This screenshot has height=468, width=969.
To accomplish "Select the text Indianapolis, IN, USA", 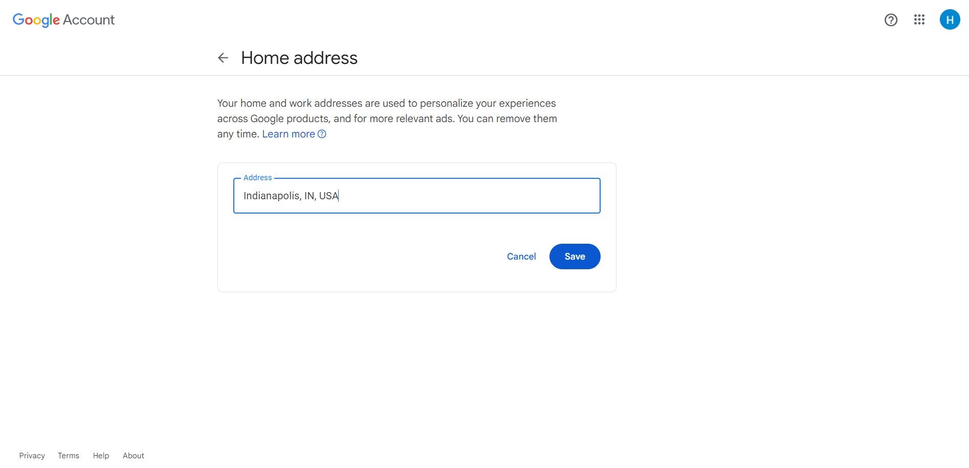I will 291,196.
